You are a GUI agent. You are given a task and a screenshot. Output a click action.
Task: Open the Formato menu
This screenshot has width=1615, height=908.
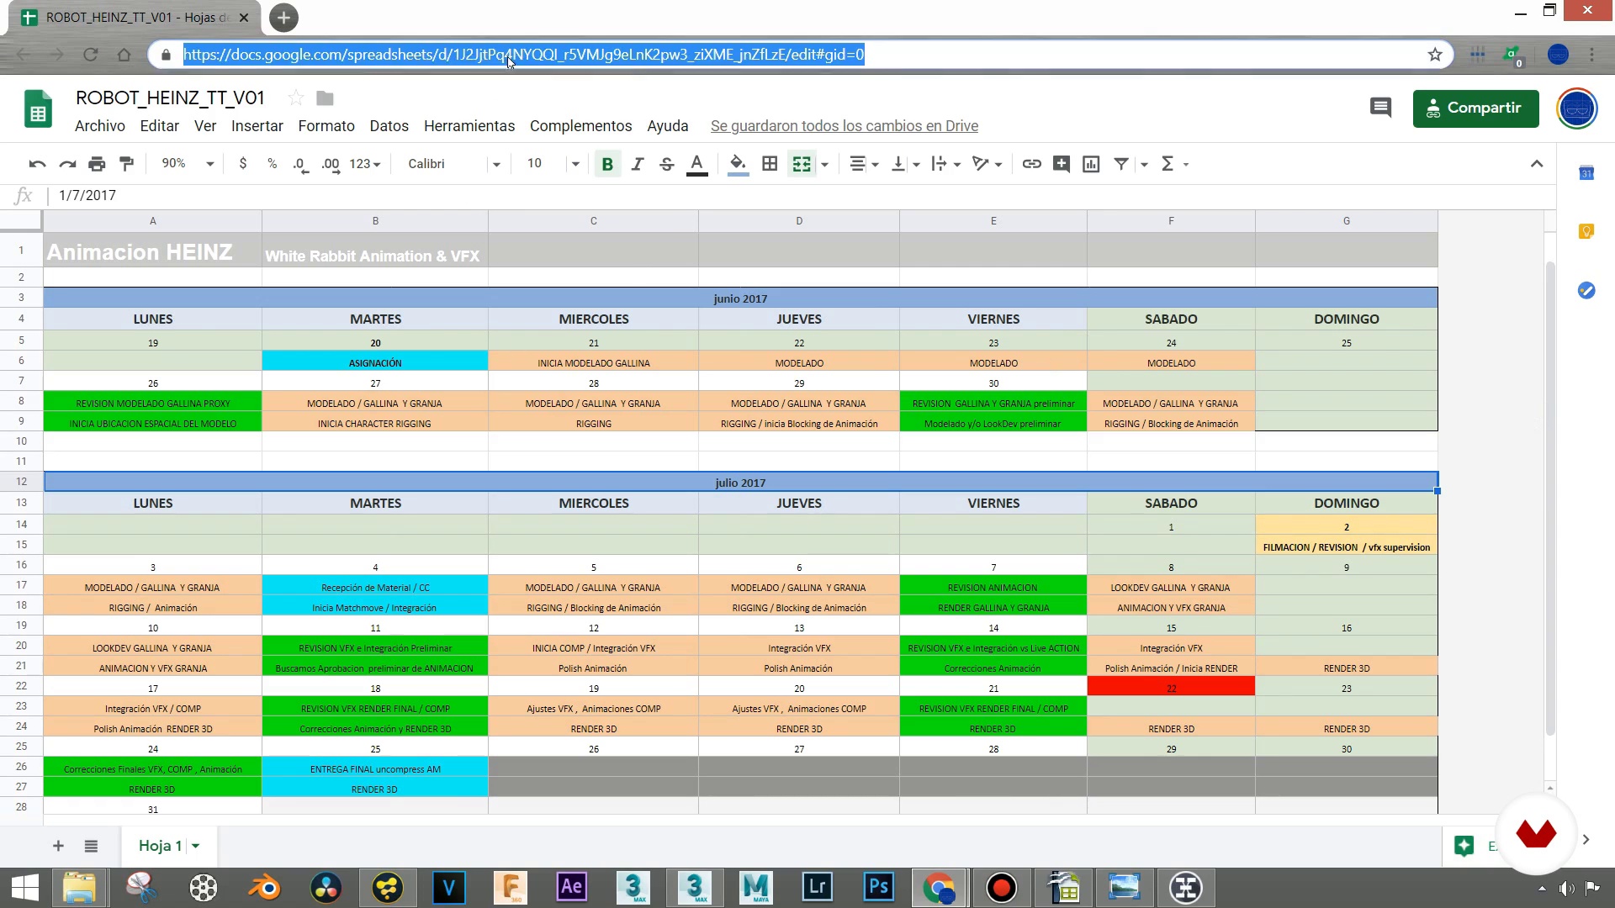(326, 126)
